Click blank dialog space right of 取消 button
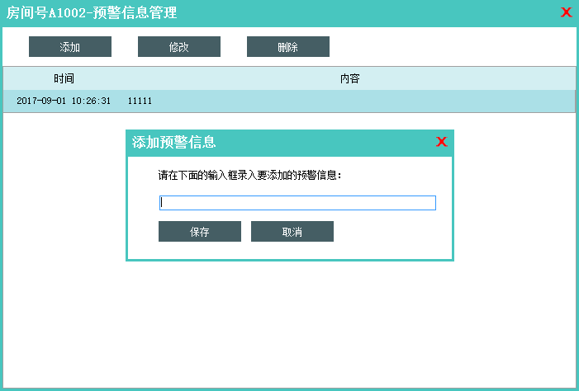The image size is (579, 391). 392,232
